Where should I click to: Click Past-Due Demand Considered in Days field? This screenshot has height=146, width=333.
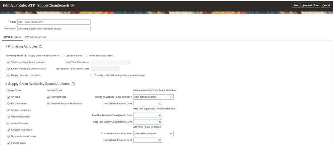click(148, 115)
